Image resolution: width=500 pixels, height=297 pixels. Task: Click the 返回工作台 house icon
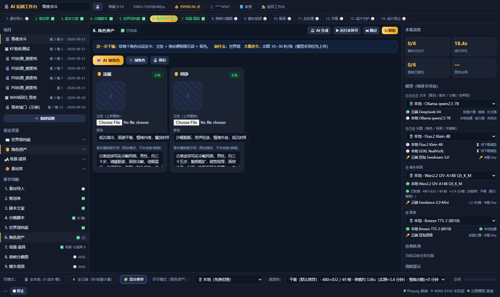263,7
